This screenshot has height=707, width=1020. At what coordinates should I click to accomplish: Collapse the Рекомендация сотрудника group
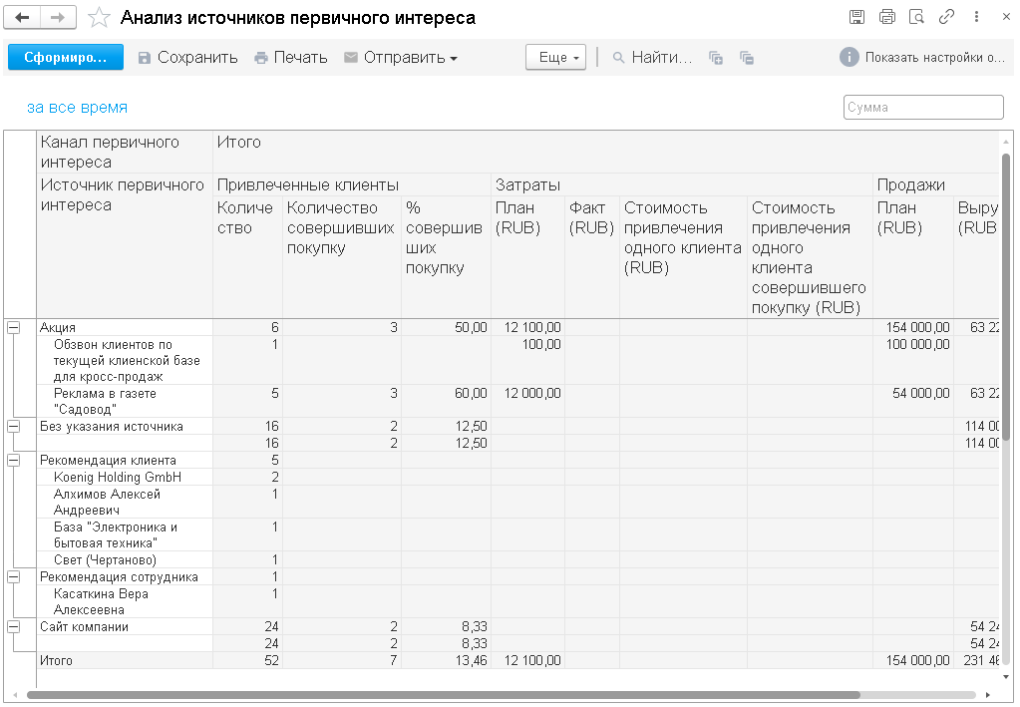pos(13,577)
